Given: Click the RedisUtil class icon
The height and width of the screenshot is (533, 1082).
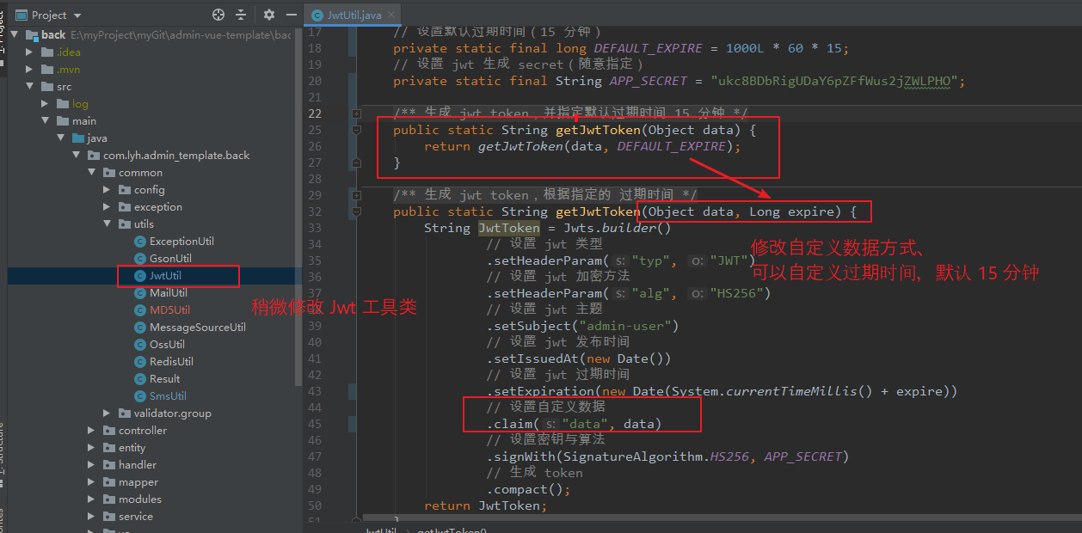Looking at the screenshot, I should pos(141,362).
